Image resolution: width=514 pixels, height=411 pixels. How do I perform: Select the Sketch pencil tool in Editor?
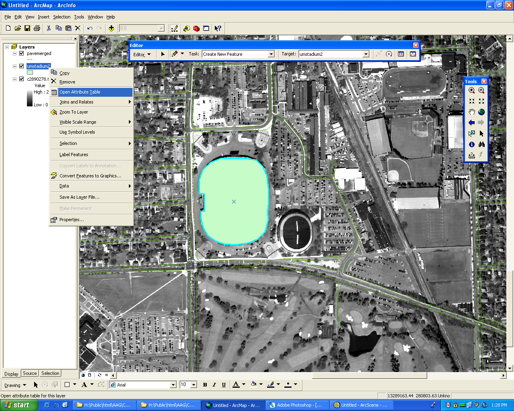174,54
